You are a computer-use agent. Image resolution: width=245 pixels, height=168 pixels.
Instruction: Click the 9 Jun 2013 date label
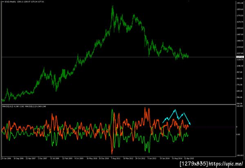[152, 159]
